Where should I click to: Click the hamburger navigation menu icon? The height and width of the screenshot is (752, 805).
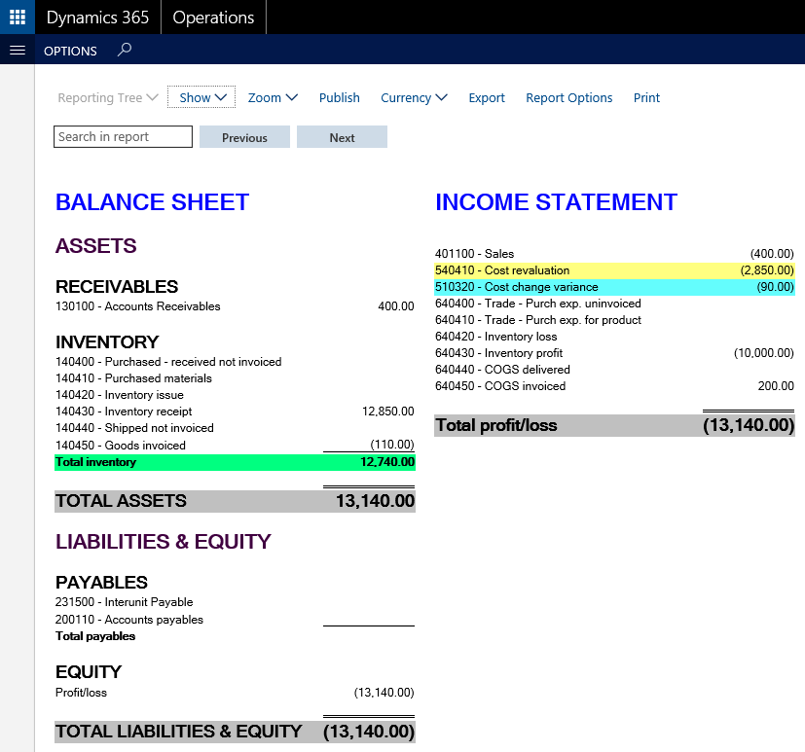pos(17,51)
